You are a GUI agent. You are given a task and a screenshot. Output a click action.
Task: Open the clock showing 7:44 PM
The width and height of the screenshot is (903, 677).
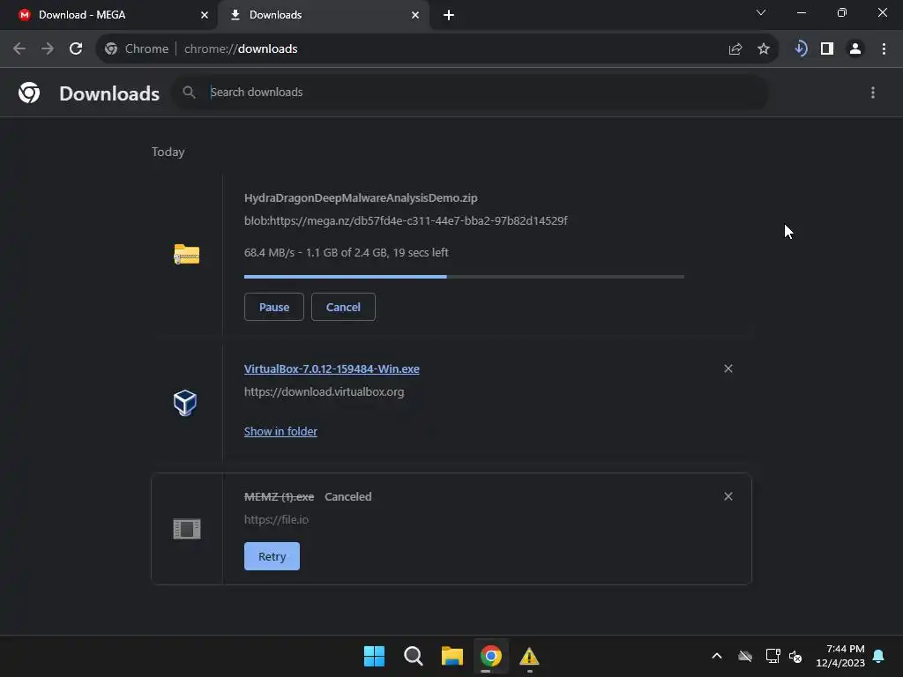coord(840,656)
